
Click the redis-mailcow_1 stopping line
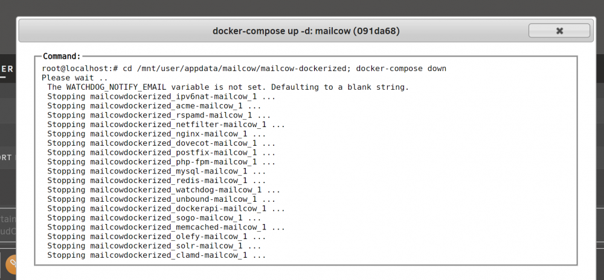[x=156, y=181]
